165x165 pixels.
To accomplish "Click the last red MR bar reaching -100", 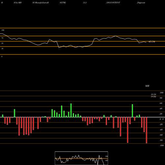I will coord(147,130).
